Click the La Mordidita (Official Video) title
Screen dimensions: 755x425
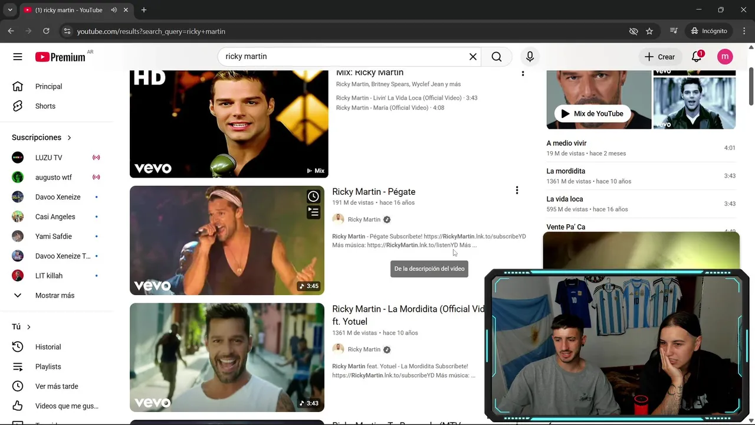tap(408, 315)
